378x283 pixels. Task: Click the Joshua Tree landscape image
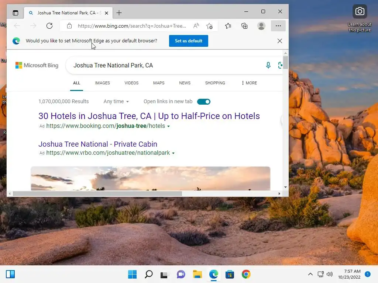point(151,178)
